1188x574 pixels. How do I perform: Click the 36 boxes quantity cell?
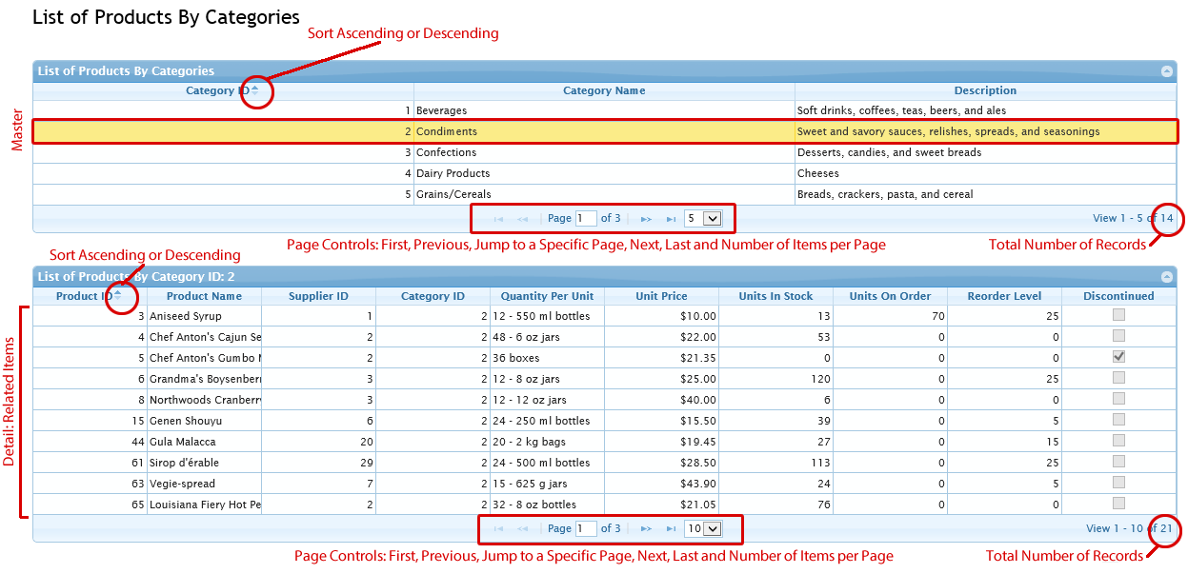point(547,358)
